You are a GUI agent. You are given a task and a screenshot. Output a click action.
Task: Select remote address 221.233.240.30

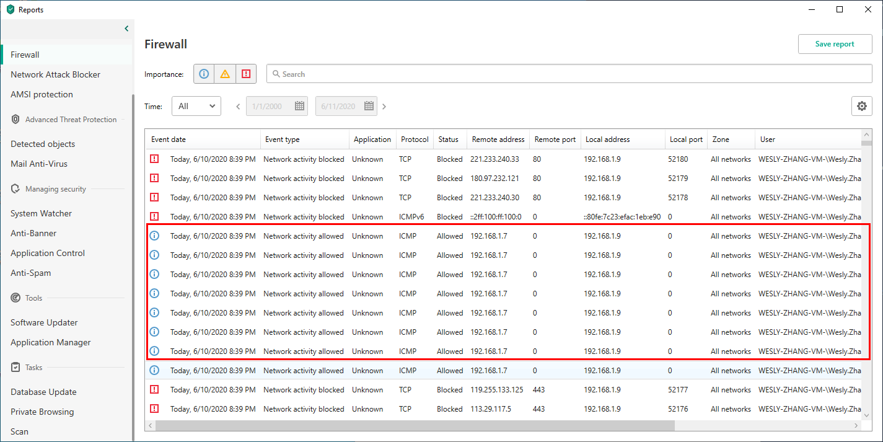pos(494,198)
